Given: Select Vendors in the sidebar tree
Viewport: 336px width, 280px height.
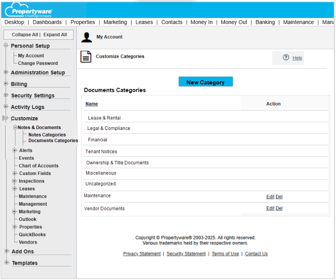Looking at the screenshot, I should click(28, 242).
